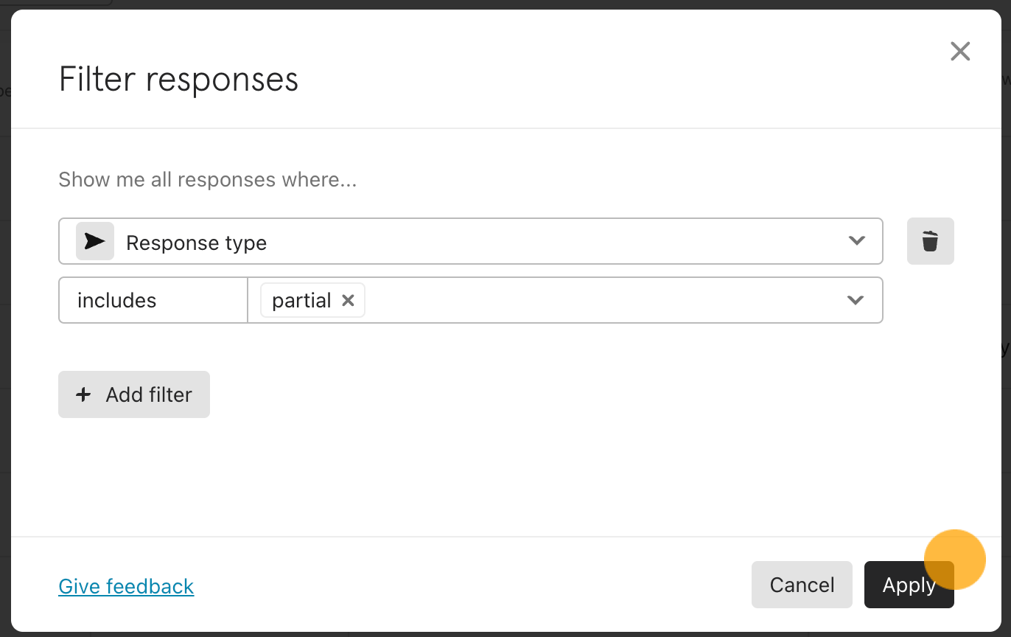The height and width of the screenshot is (637, 1011).
Task: Apply the response filter
Action: coord(909,585)
